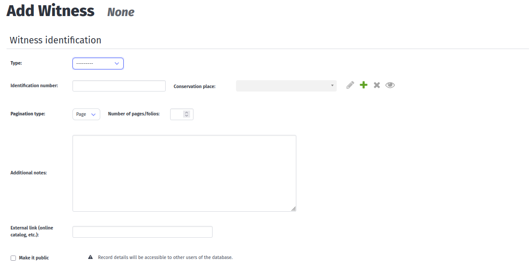The height and width of the screenshot is (272, 532).
Task: Decrement the Number of pages/folios stepper
Action: click(187, 116)
